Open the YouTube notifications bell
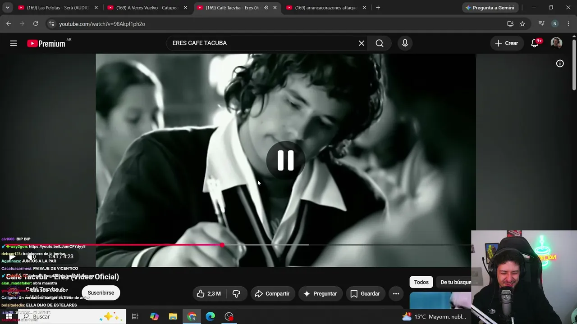The image size is (577, 324). 535,43
